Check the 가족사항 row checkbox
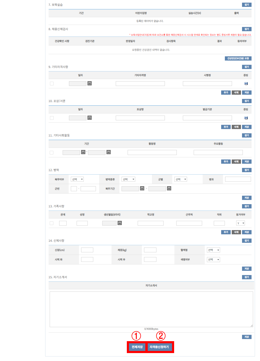The width and height of the screenshot is (260, 361). click(x=52, y=223)
